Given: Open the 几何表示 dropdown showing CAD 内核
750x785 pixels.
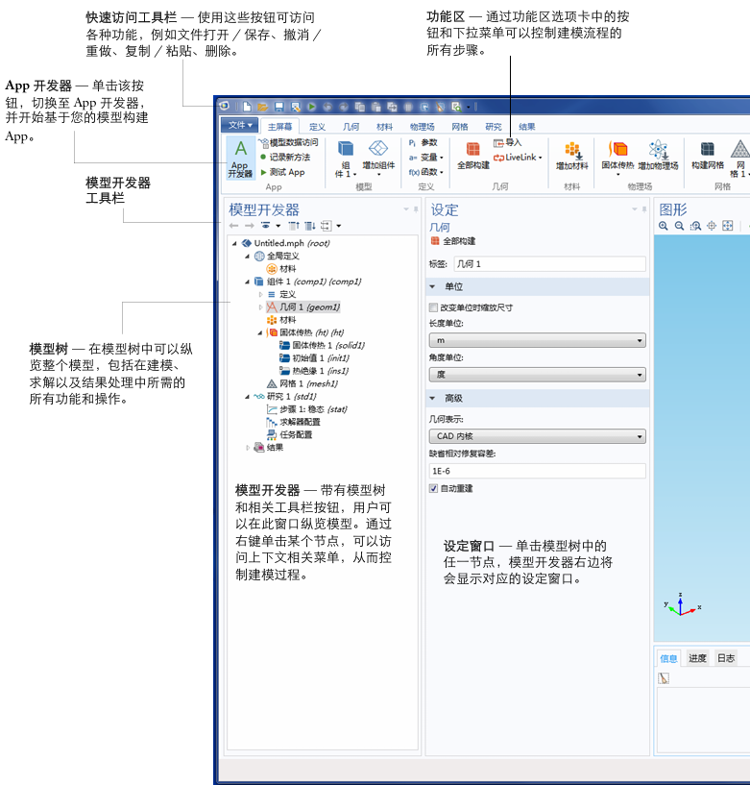Looking at the screenshot, I should [538, 436].
